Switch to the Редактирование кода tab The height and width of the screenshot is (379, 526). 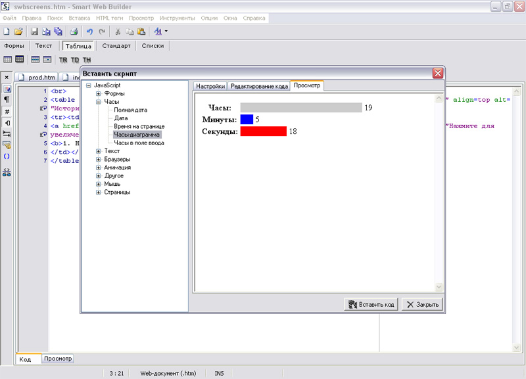click(x=259, y=86)
